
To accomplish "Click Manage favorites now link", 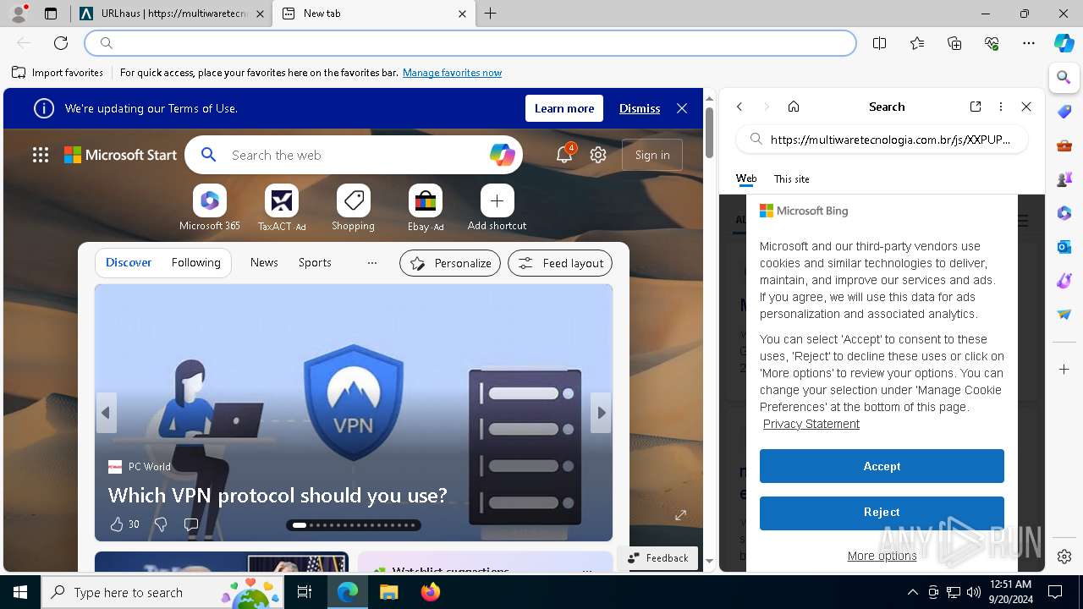I will tap(453, 73).
